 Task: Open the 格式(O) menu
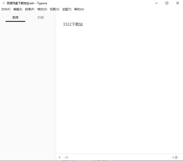(x=42, y=9)
